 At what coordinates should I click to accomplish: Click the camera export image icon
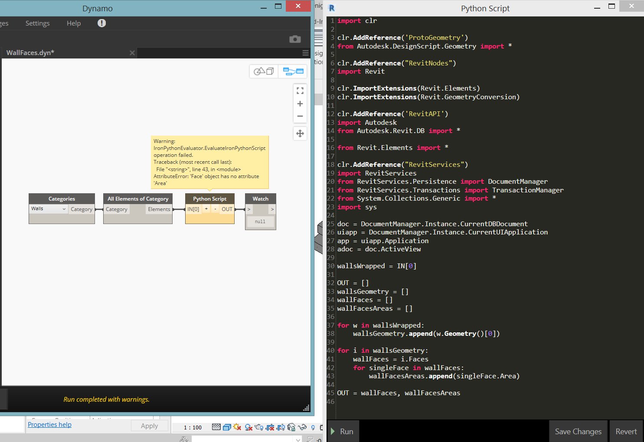295,39
